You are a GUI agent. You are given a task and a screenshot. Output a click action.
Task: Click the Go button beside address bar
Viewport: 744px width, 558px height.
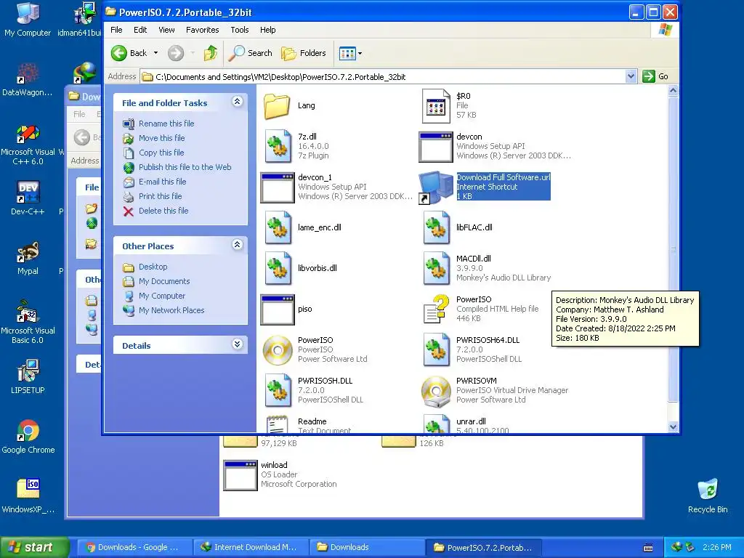pyautogui.click(x=656, y=76)
